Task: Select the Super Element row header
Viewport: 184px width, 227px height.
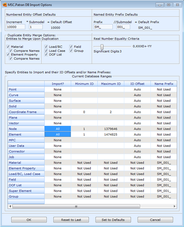Action: coord(26,191)
